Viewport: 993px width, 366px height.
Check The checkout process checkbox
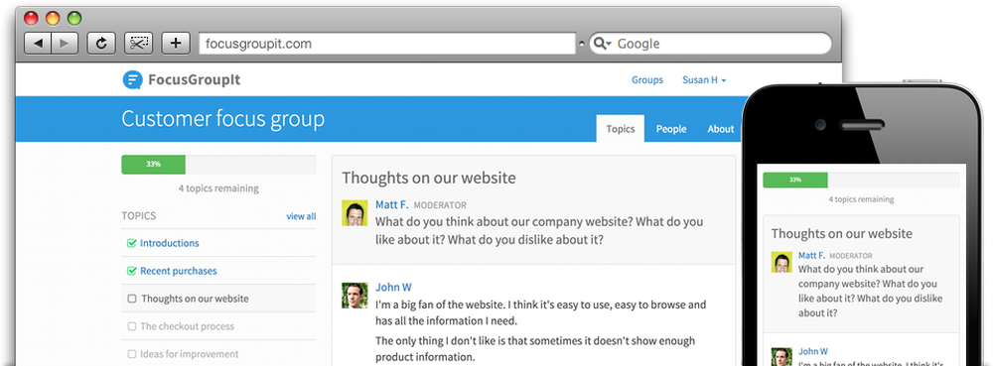point(132,326)
